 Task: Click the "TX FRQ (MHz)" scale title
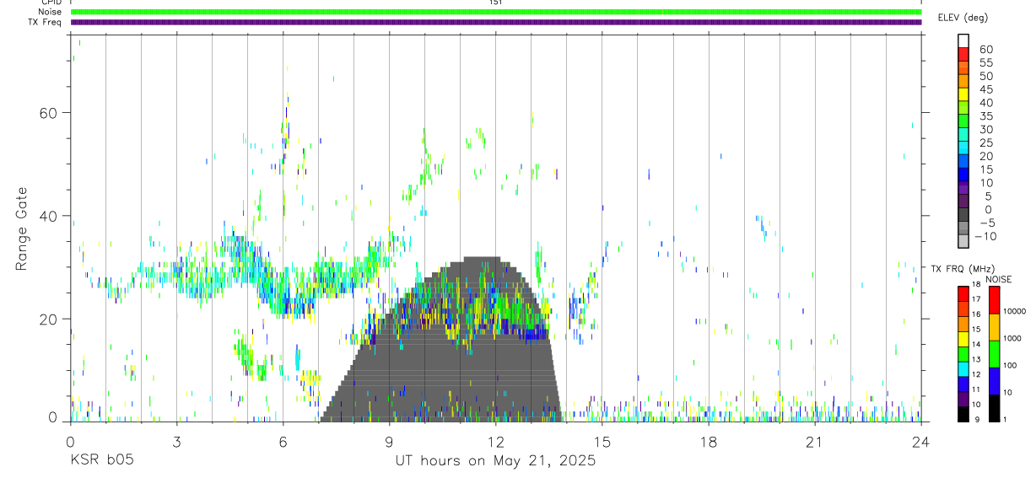963,269
